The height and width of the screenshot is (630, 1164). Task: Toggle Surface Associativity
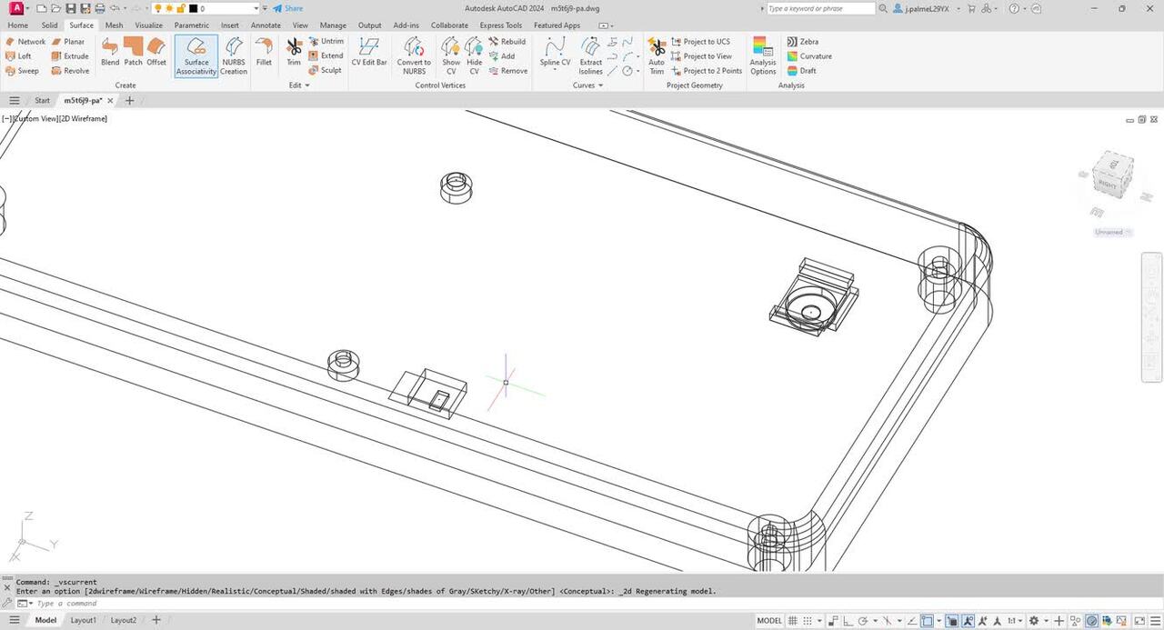pos(196,55)
